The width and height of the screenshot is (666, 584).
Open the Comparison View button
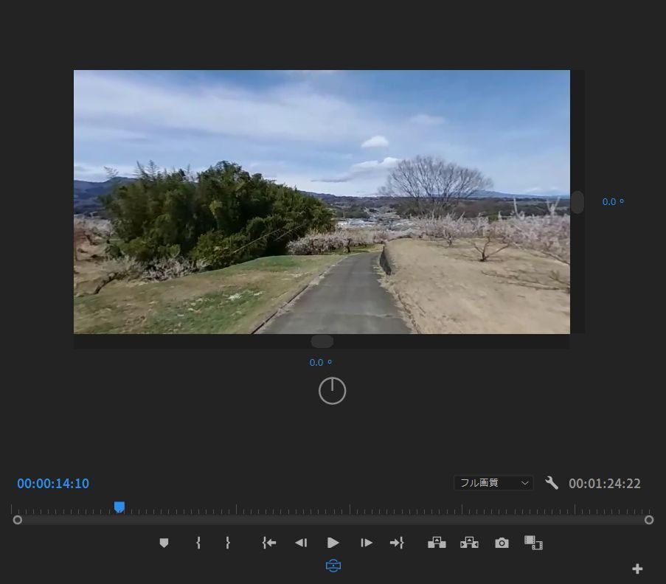coord(533,543)
